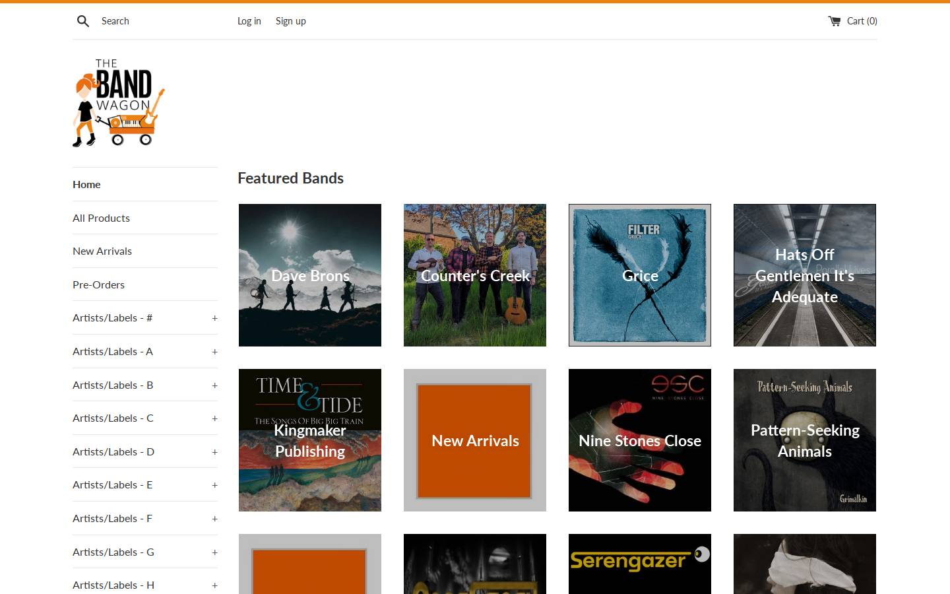Open Artists/Labels - G menu label
950x594 pixels.
113,552
